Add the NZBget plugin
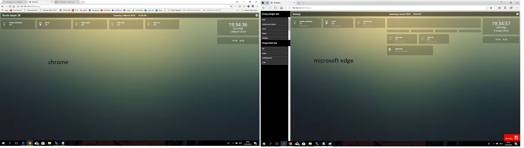This screenshot has height=148, width=524. 274,38
